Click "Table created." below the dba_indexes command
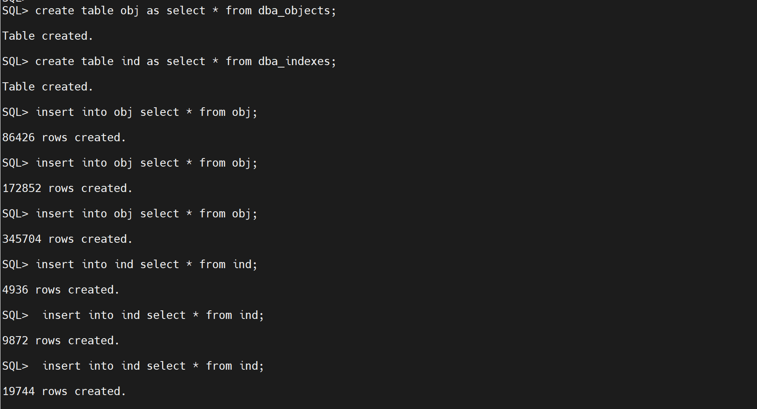The width and height of the screenshot is (757, 409). click(47, 87)
